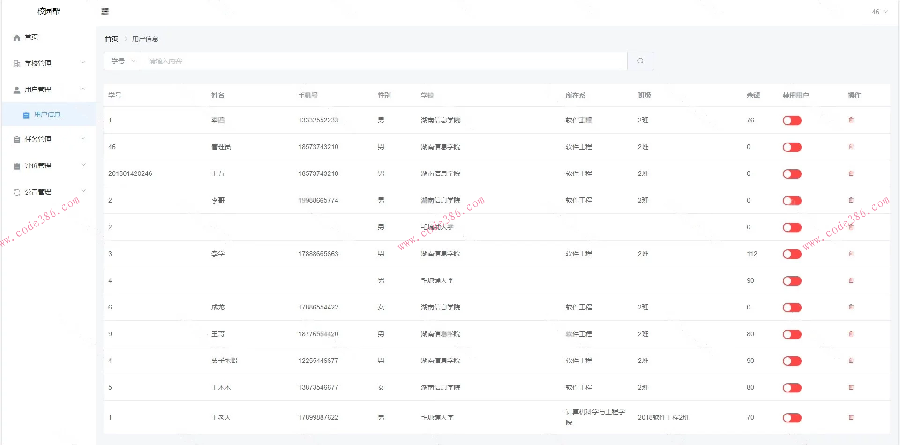Switch disable-user toggle for 王木木
900x445 pixels.
pos(792,388)
